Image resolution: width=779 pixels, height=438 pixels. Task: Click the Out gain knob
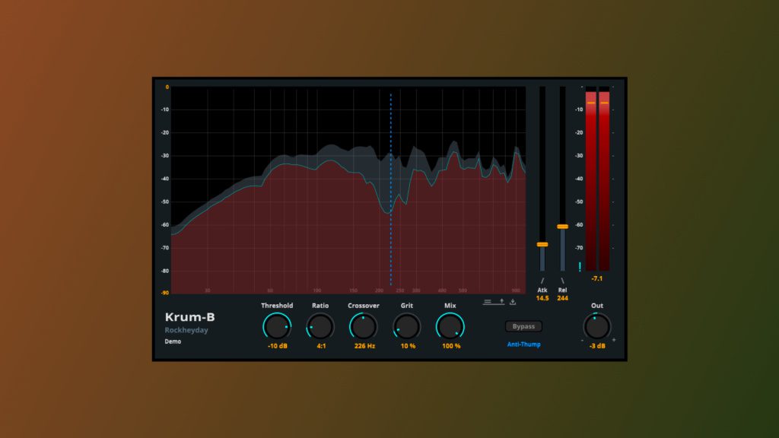[x=597, y=327]
